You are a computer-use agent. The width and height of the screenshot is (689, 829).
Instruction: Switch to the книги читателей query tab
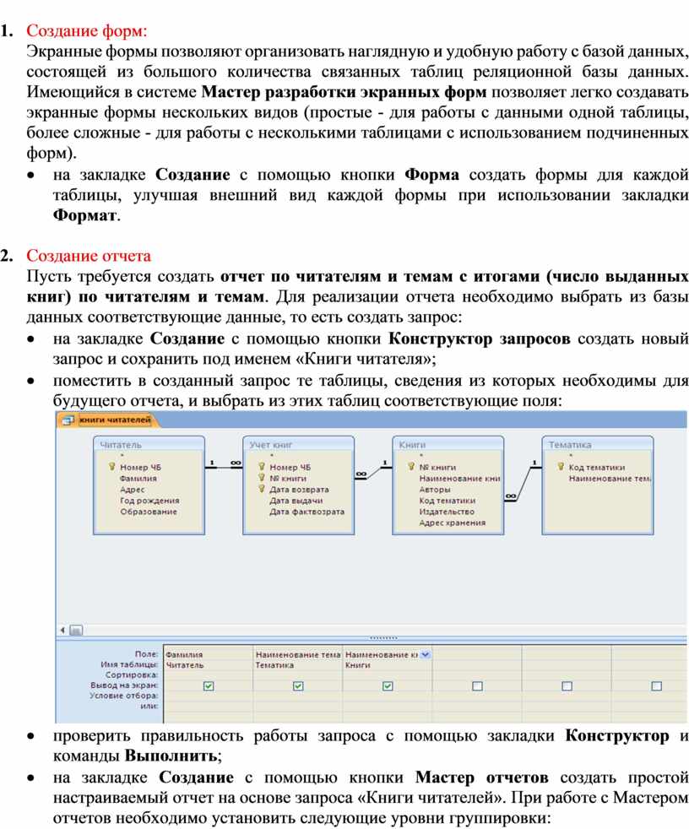(x=109, y=420)
